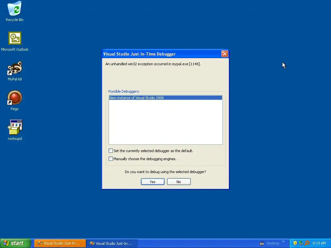Click the security shield tray icon

295,243
